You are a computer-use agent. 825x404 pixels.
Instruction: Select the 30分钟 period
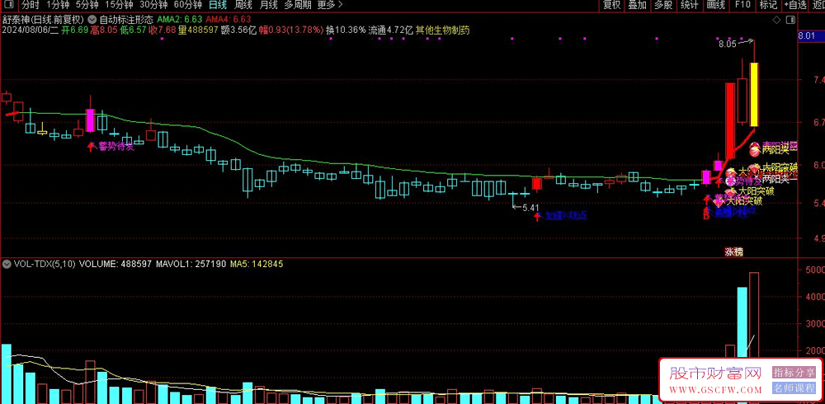coord(153,5)
